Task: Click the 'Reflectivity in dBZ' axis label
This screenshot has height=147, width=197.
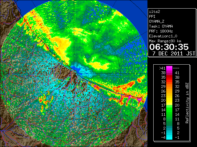Action: 187,103
